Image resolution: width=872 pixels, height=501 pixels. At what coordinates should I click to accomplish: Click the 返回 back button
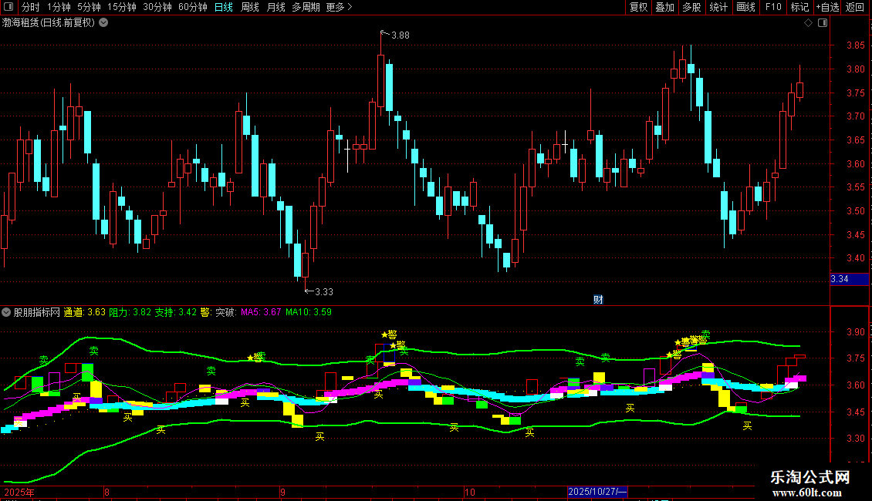point(855,7)
